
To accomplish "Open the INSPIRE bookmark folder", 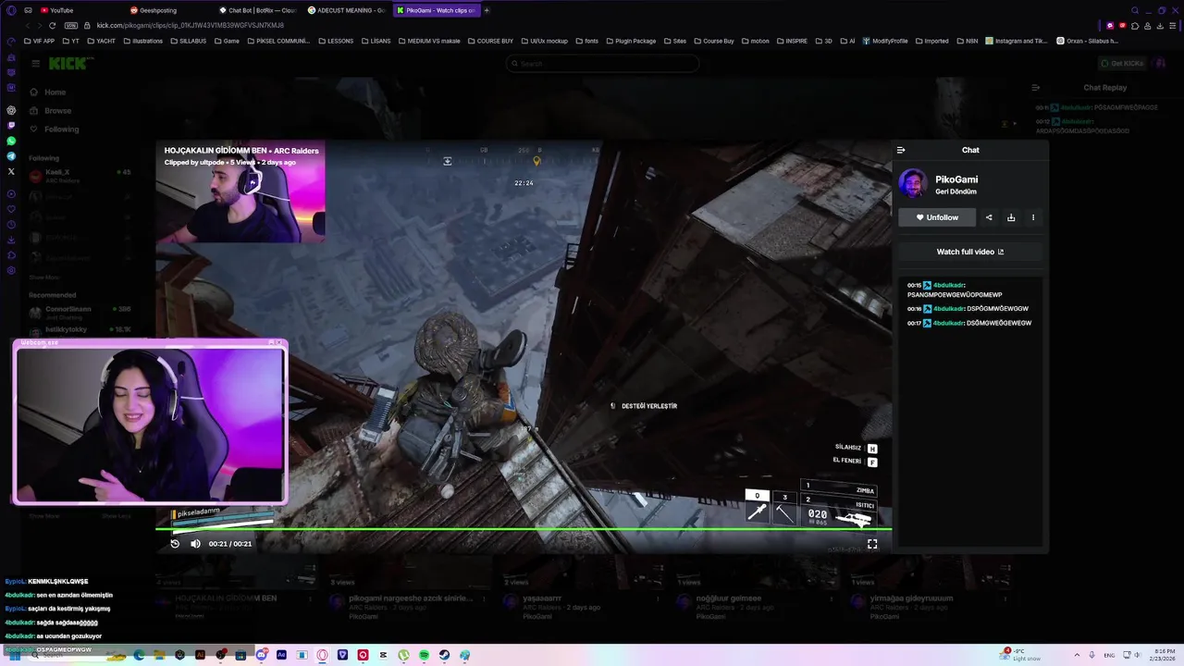I will click(792, 41).
